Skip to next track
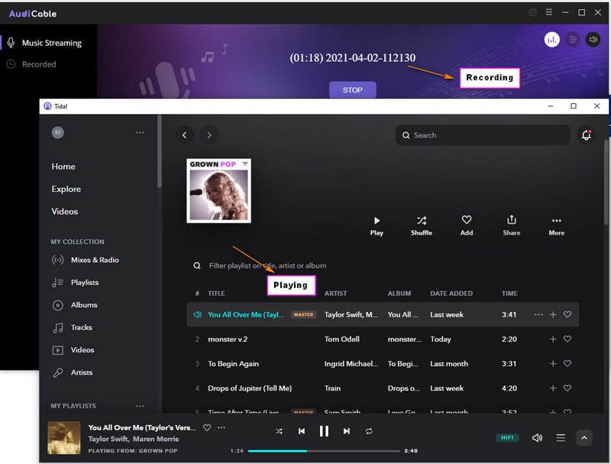This screenshot has height=464, width=611. tap(347, 431)
